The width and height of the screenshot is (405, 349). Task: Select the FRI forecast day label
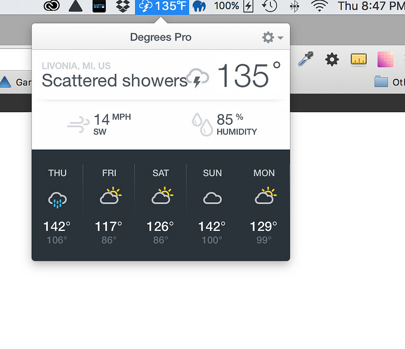click(109, 173)
